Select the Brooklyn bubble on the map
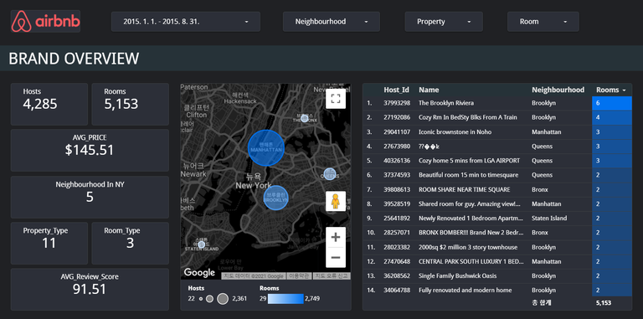This screenshot has height=319, width=643. (x=275, y=198)
